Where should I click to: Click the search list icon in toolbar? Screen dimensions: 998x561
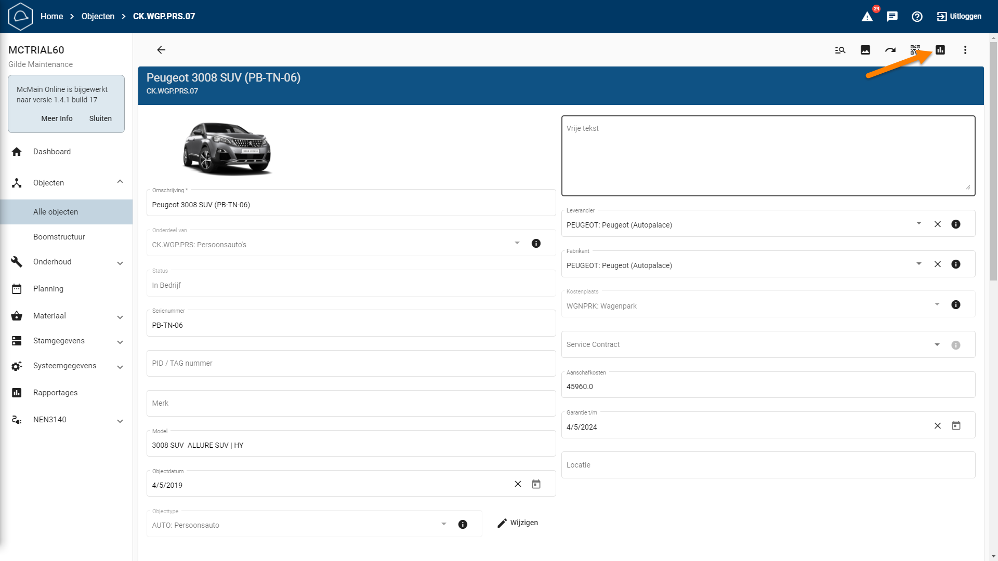(841, 50)
